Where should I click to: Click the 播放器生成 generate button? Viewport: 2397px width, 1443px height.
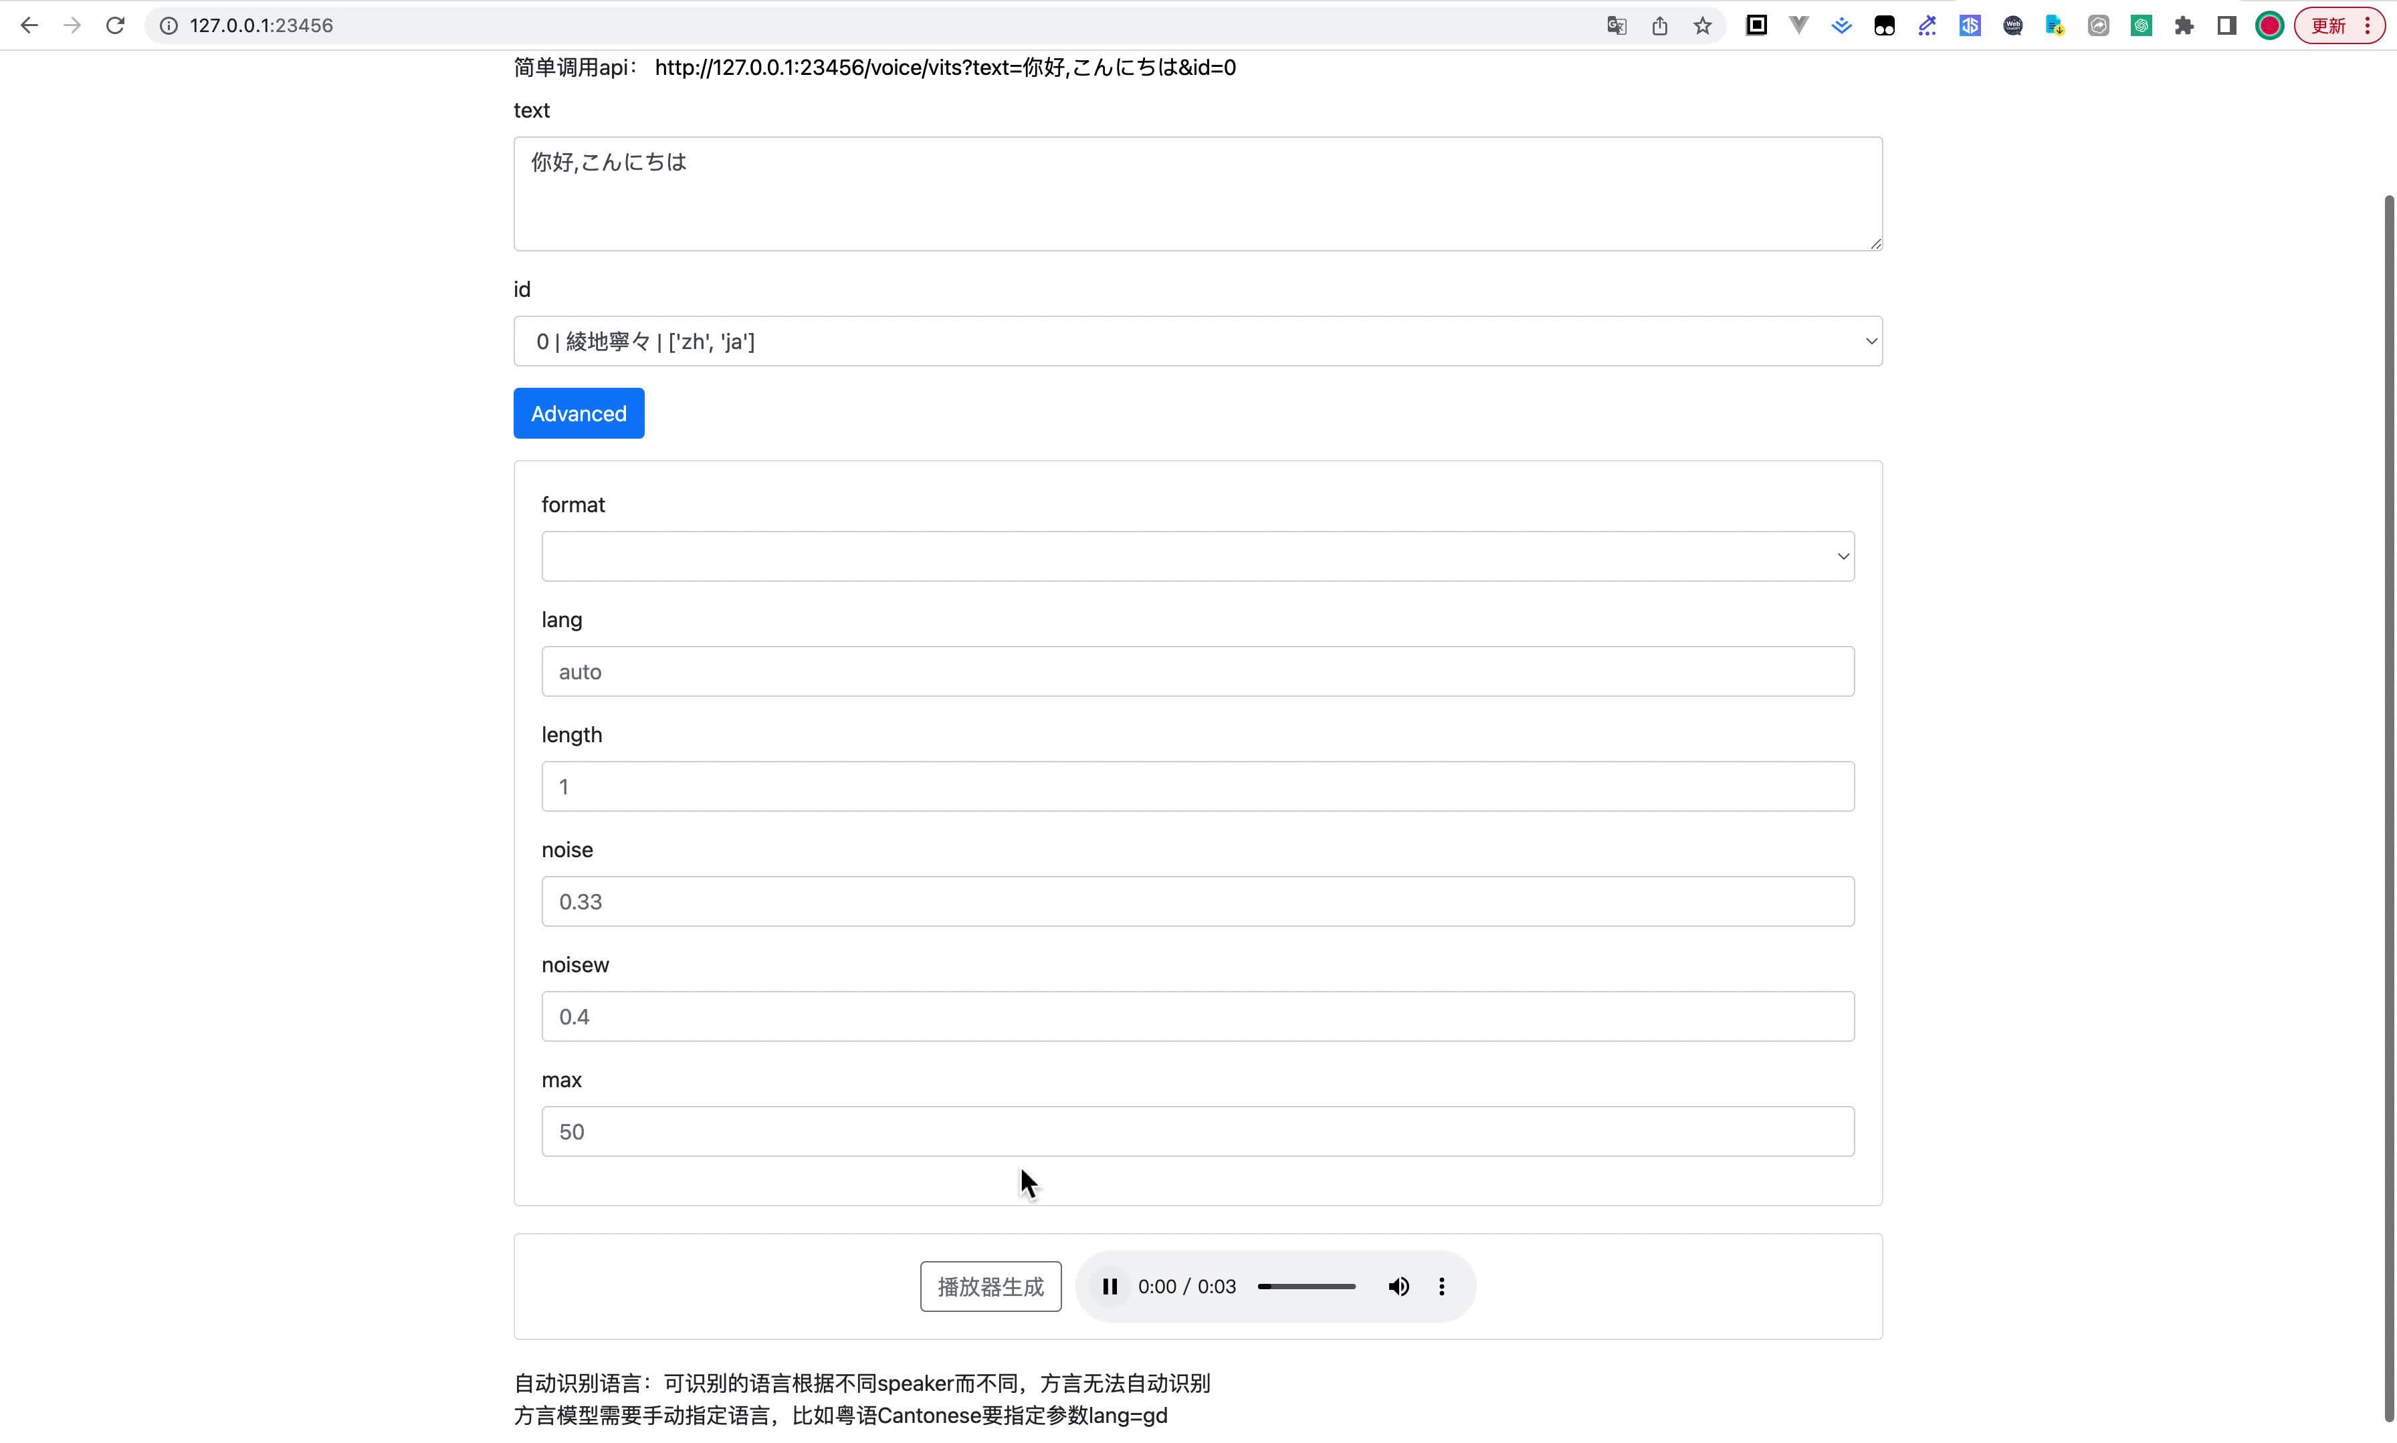tap(990, 1285)
